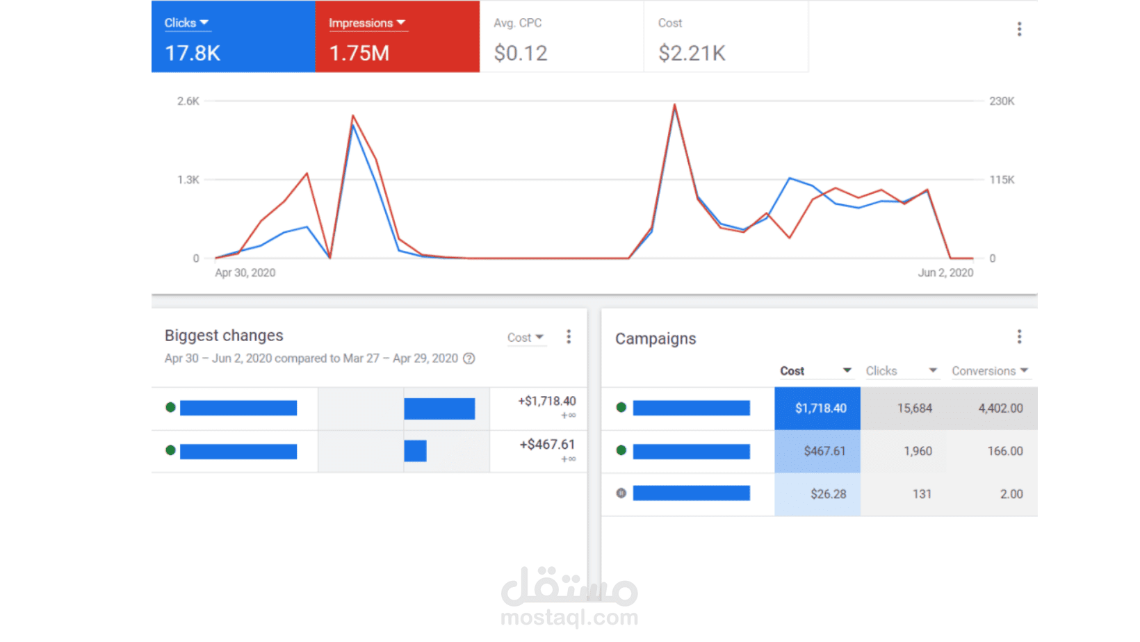Viewport: 1140px width, 642px height.
Task: Open campaign link in +$1,718.40 change row
Action: point(238,408)
